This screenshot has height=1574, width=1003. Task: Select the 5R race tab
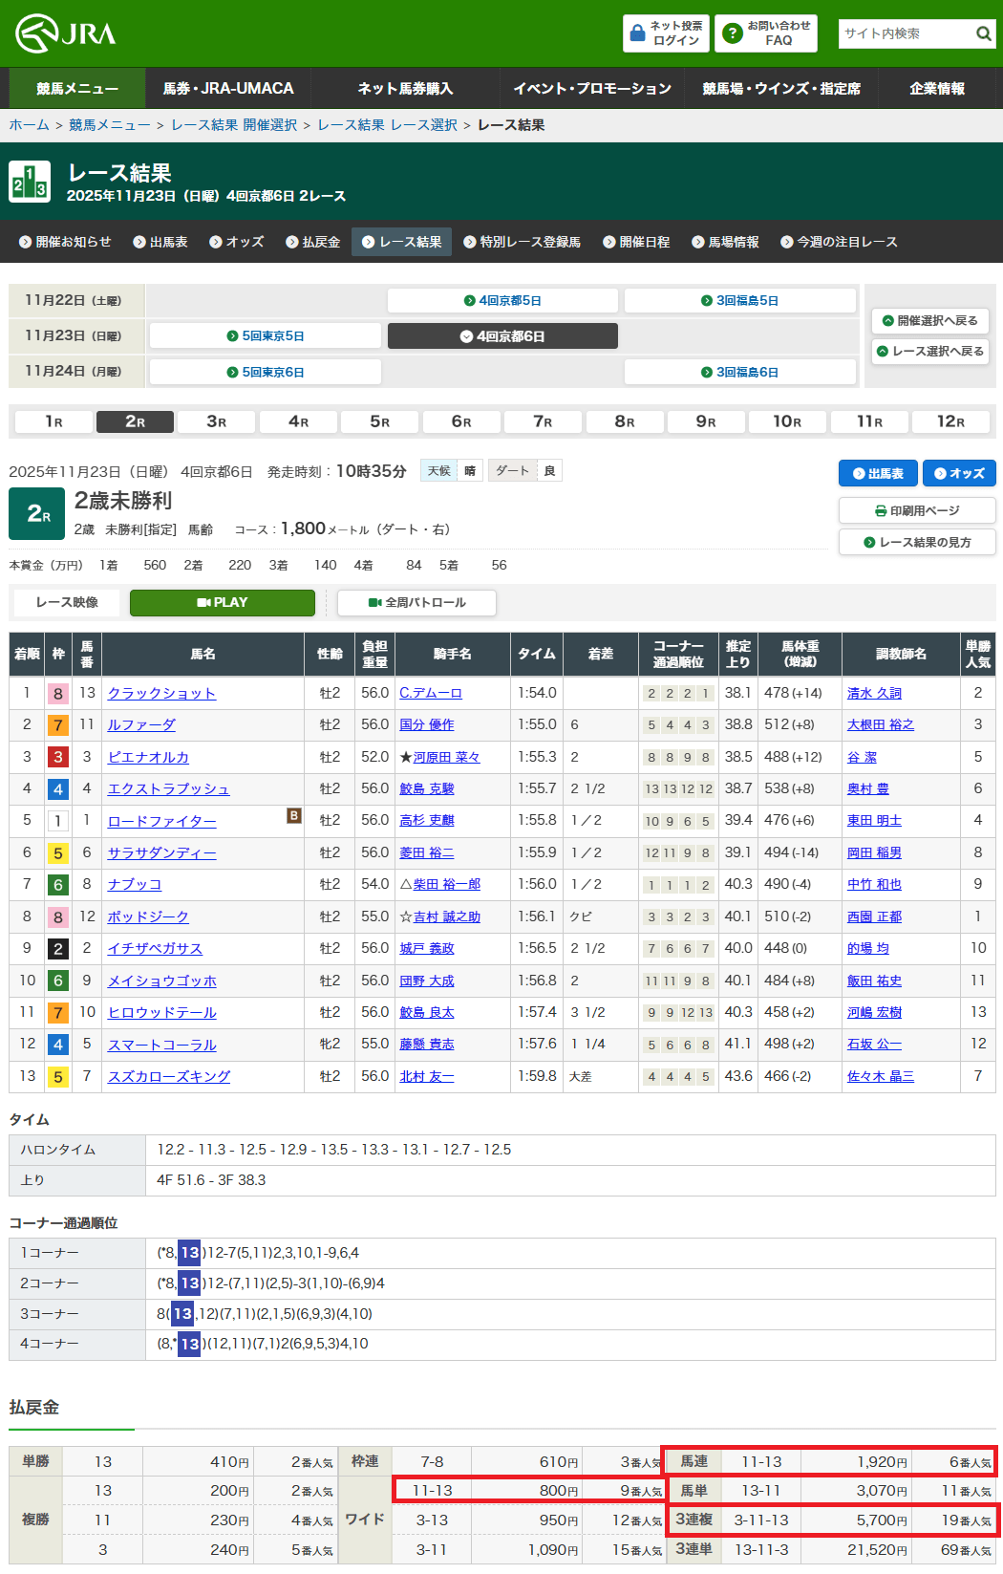click(x=379, y=421)
